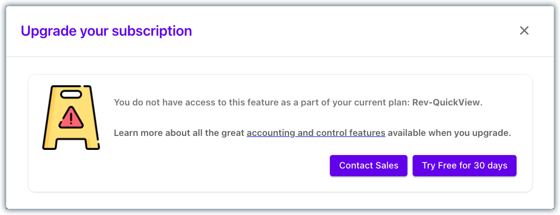Screen dimensions: 560x215
Task: Click the exclamation mark inside red triangle
Action: click(71, 117)
